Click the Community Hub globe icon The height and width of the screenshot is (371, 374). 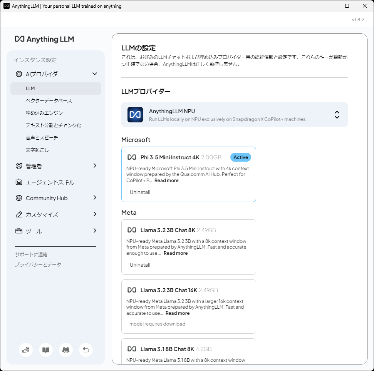[18, 198]
